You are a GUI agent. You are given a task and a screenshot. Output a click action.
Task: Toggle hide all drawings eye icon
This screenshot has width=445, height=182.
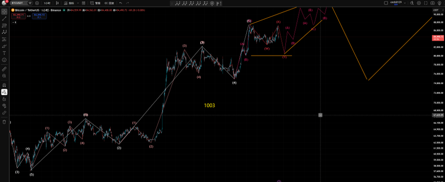point(4,106)
